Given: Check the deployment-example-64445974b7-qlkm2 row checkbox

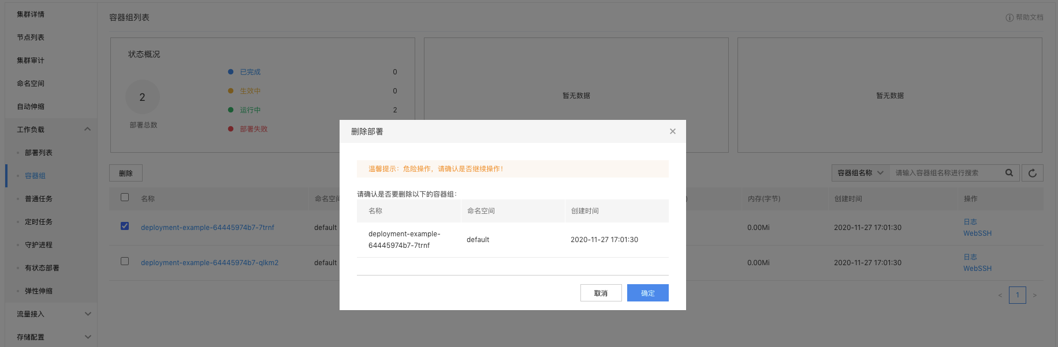Looking at the screenshot, I should tap(125, 261).
